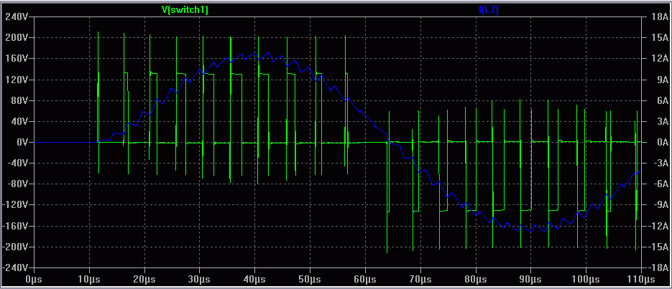This screenshot has width=672, height=289.
Task: Click the 80V left axis label
Action: (19, 101)
